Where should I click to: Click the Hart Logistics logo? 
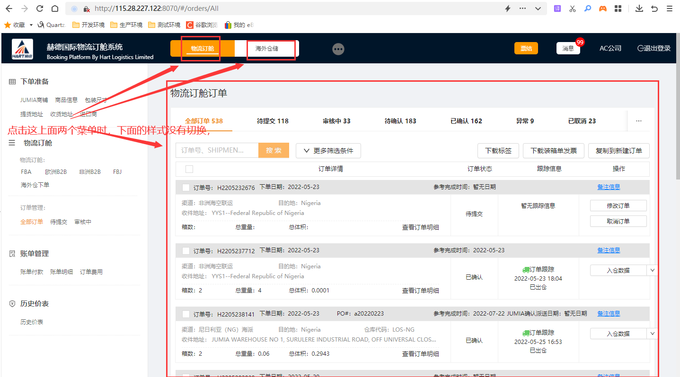(x=22, y=50)
